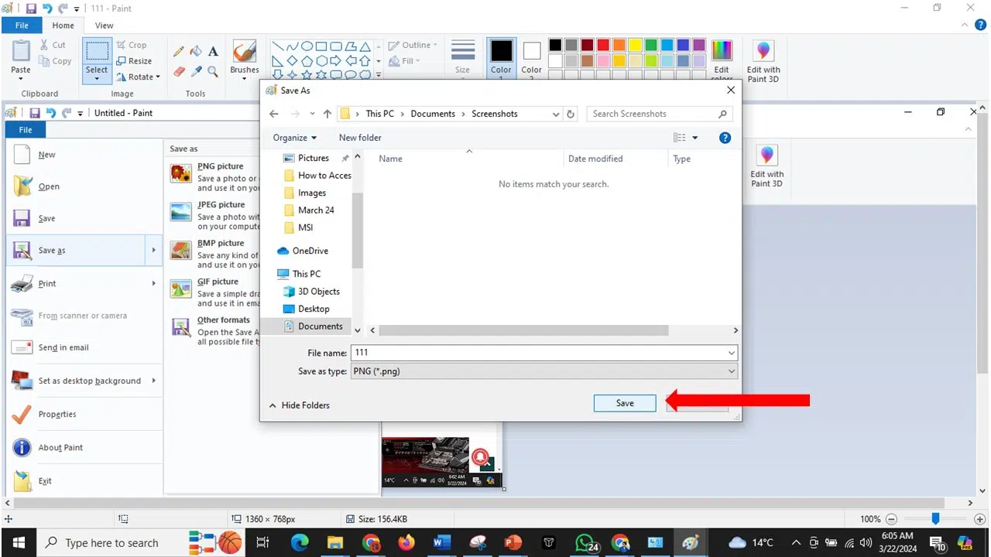This screenshot has height=557, width=991.
Task: Click New folder in Save As toolbar
Action: (360, 138)
